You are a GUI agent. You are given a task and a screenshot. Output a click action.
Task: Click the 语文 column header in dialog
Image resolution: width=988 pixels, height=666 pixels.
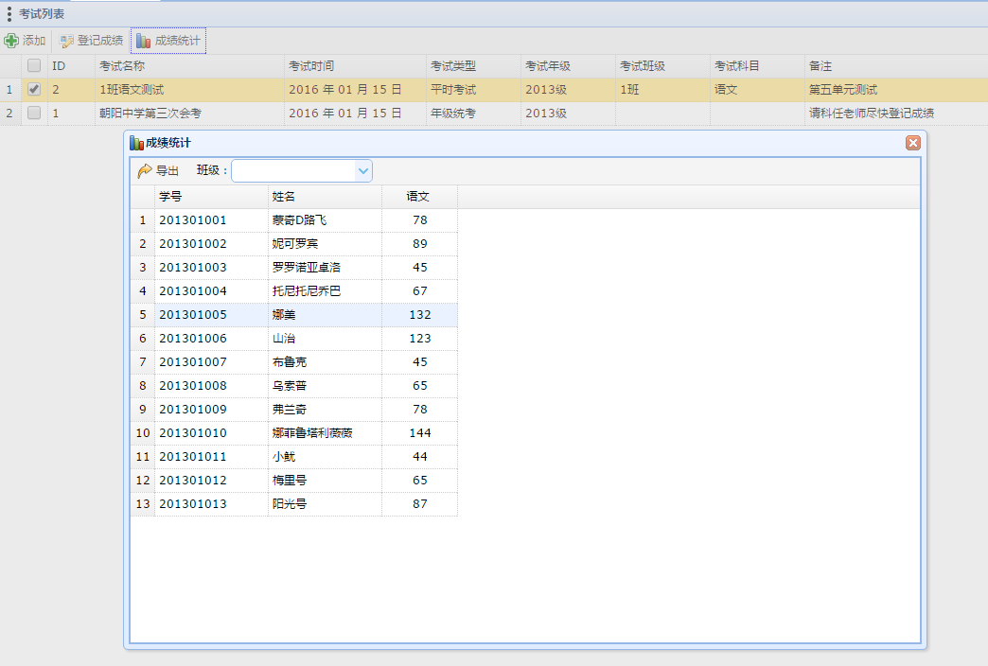419,197
